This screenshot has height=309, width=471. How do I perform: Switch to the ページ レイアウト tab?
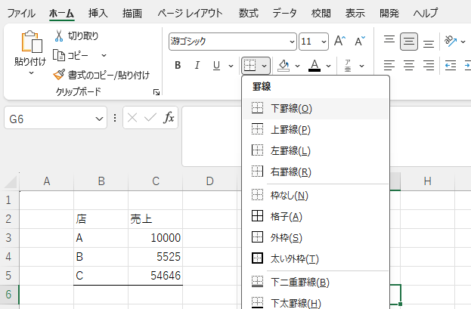pyautogui.click(x=191, y=13)
